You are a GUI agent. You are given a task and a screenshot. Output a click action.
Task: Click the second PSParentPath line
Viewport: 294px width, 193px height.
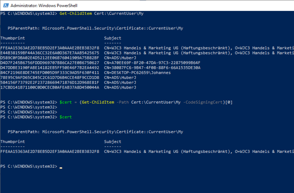pyautogui.click(x=96, y=132)
